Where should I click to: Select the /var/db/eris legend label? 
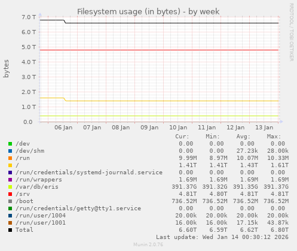click(x=37, y=187)
